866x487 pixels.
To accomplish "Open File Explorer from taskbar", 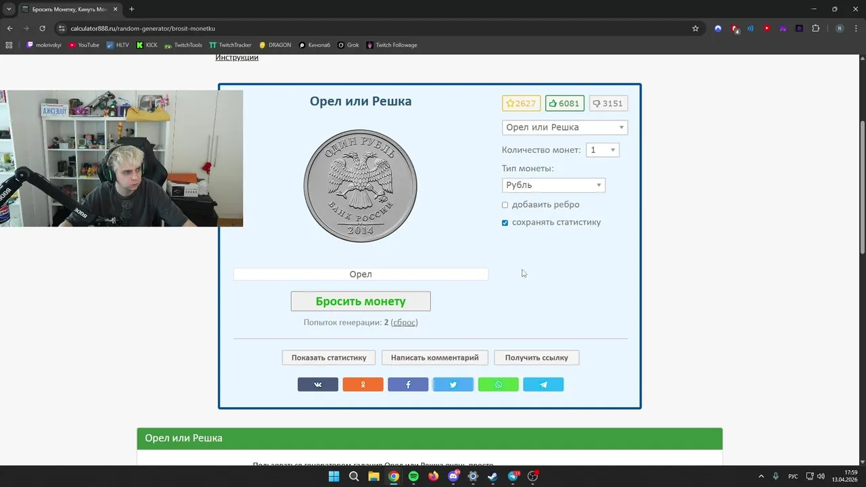I will 373,476.
